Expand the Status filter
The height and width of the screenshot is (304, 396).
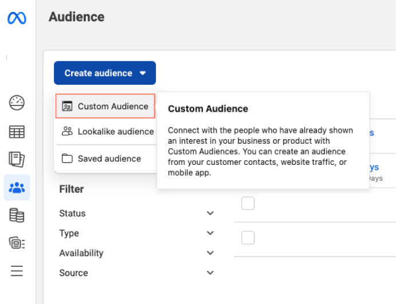pos(210,214)
